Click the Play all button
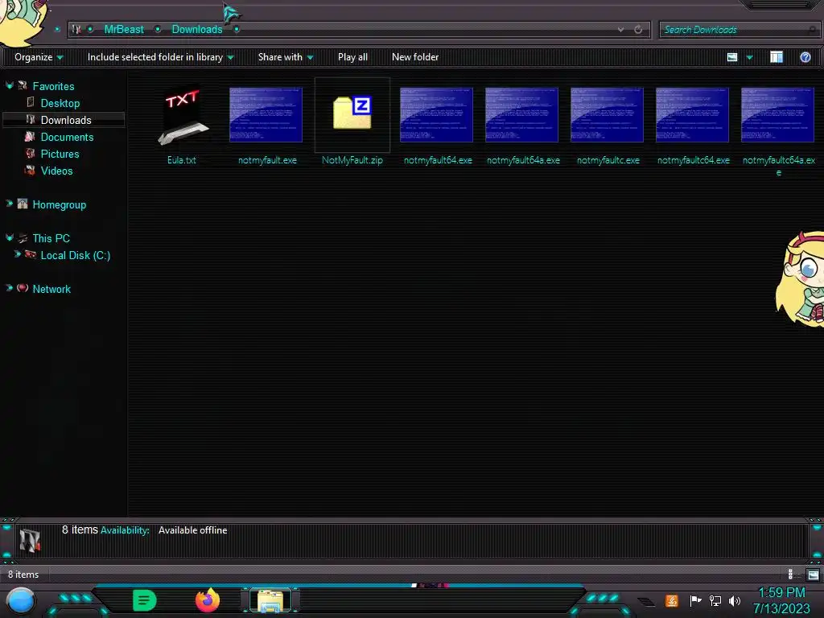The image size is (824, 618). (352, 57)
